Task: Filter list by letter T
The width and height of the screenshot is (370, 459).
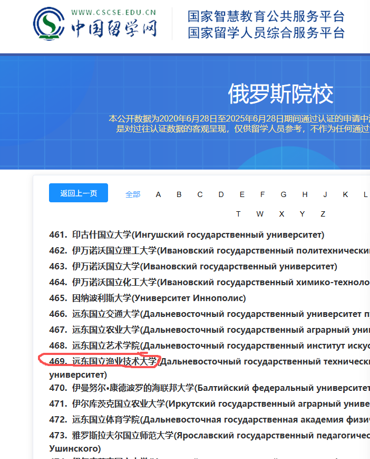Action: click(x=238, y=214)
